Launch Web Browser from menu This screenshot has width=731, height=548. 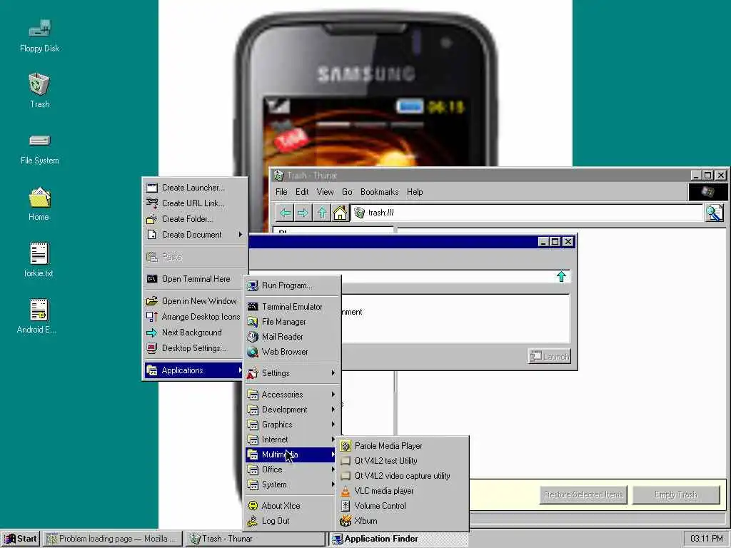pos(292,352)
